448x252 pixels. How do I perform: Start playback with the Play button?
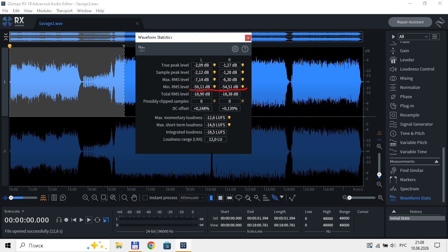tap(81, 220)
